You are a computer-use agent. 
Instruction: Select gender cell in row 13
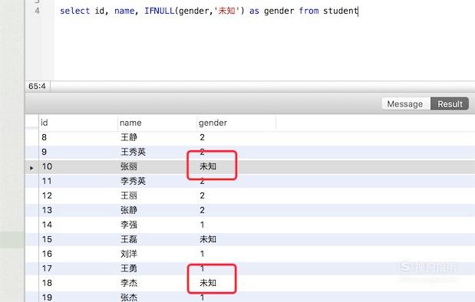tap(202, 210)
